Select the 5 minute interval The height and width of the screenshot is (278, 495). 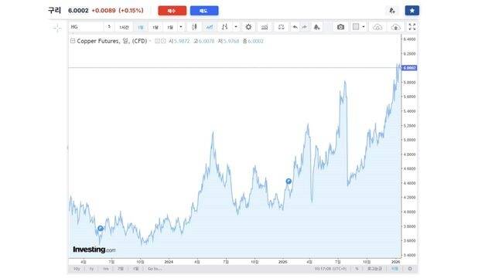point(109,27)
